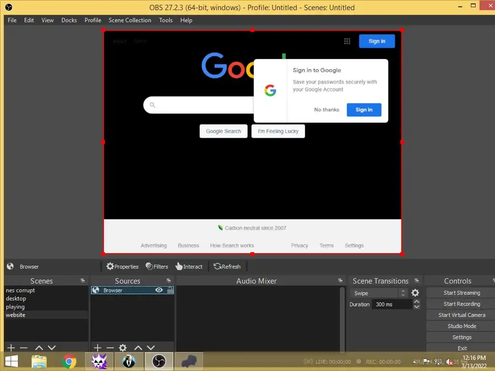The height and width of the screenshot is (371, 495).
Task: Click the Duration 300 ms field
Action: coord(393,304)
